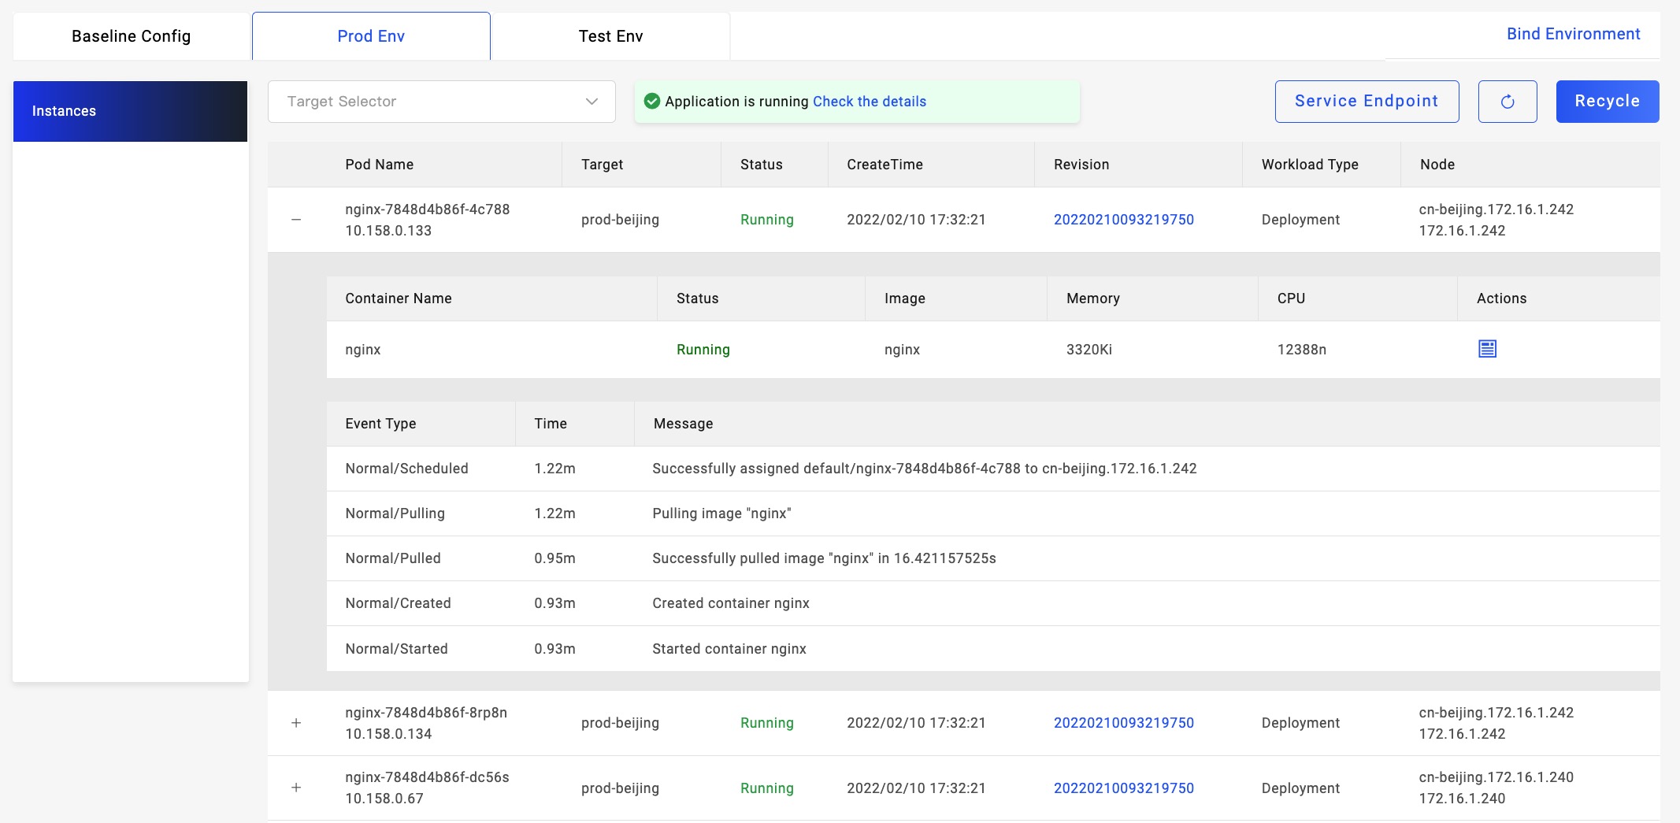Collapse the nginx-7848d4b86f-4c788 pod row

click(296, 220)
